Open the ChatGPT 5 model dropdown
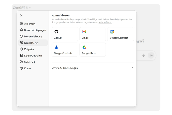This screenshot has width=172, height=115. point(22,8)
